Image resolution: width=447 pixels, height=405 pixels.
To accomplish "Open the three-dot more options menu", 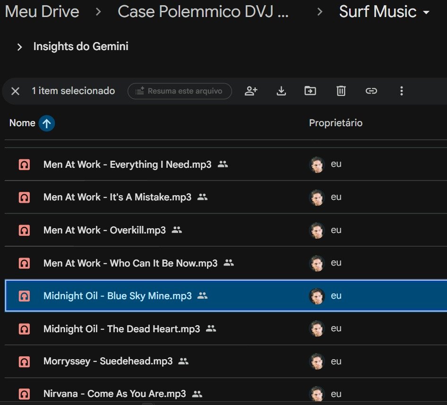I will pos(402,91).
